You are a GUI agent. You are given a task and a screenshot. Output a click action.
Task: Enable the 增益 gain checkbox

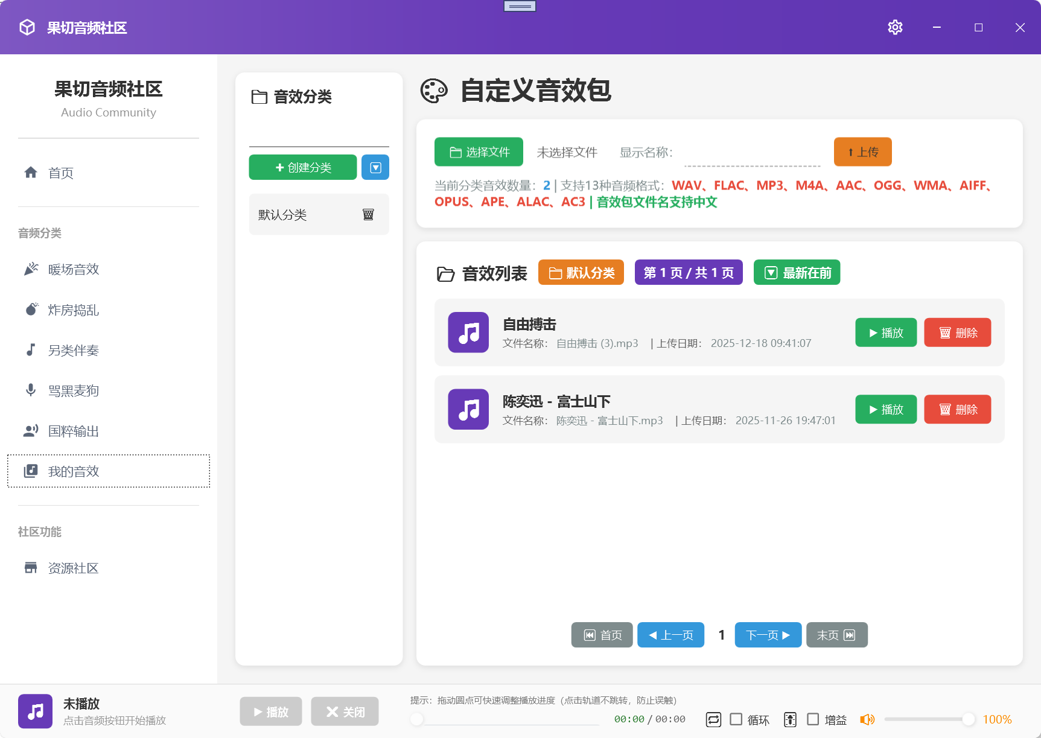813,719
